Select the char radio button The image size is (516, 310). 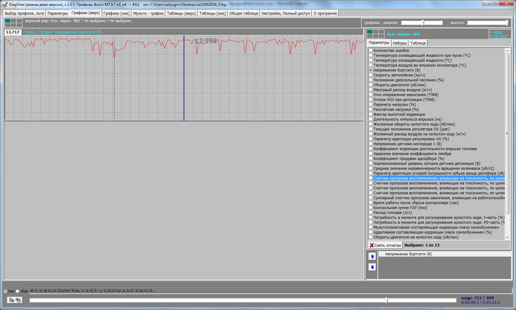click(x=18, y=291)
